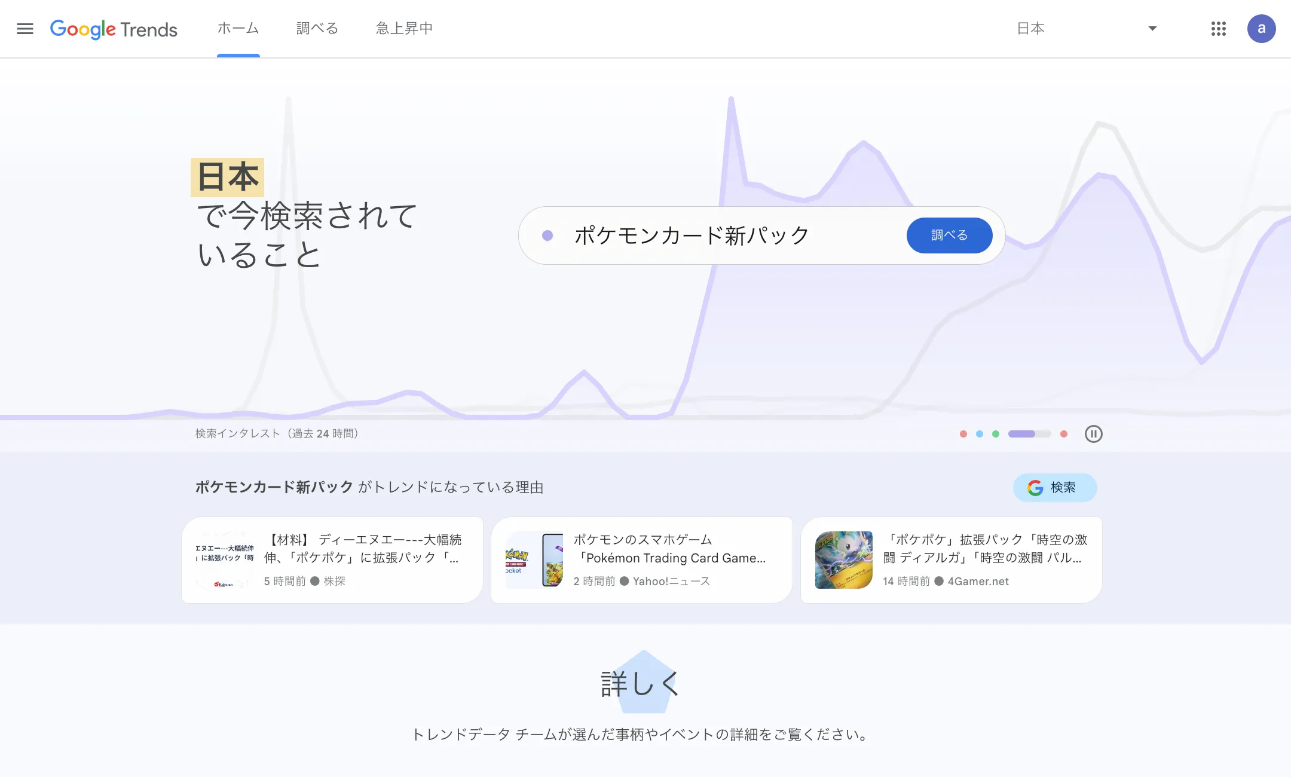
Task: Select the first red carousel dot
Action: click(963, 434)
